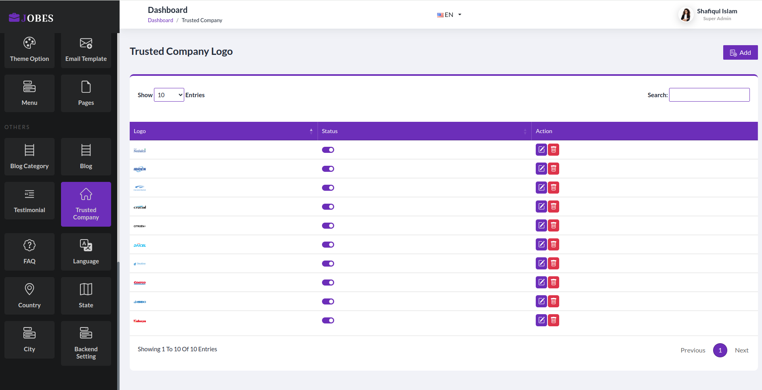
Task: Open the Pages tile
Action: tap(86, 93)
